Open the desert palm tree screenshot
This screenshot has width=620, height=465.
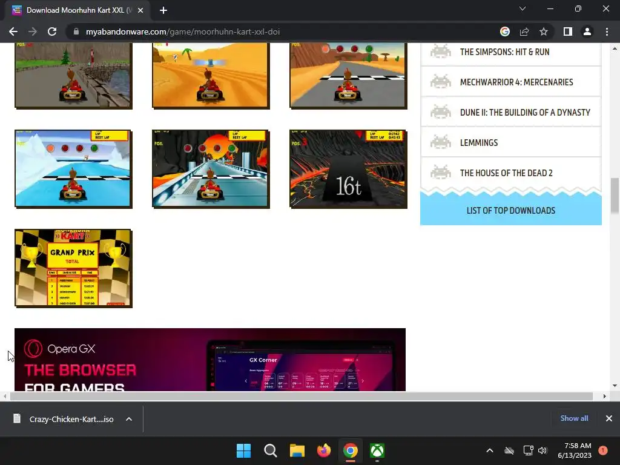click(x=211, y=75)
